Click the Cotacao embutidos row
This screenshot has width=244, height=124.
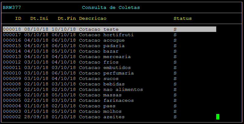(x=109, y=67)
